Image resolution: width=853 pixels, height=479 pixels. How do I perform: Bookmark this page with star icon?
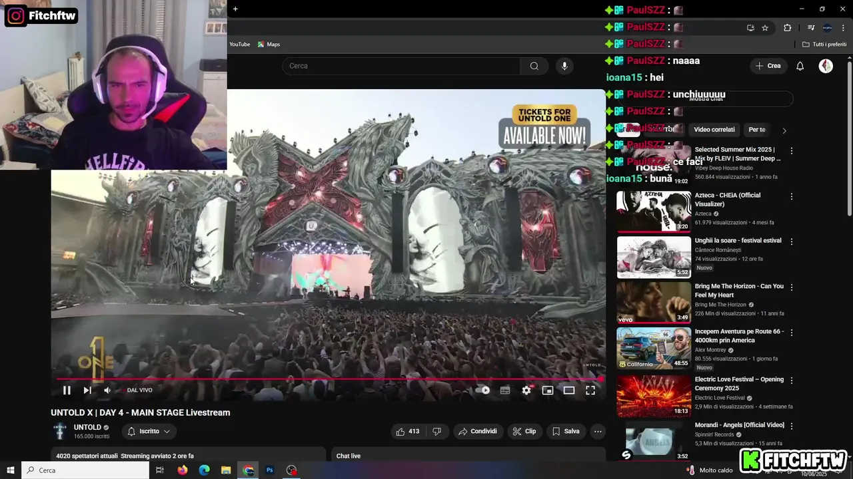point(765,28)
